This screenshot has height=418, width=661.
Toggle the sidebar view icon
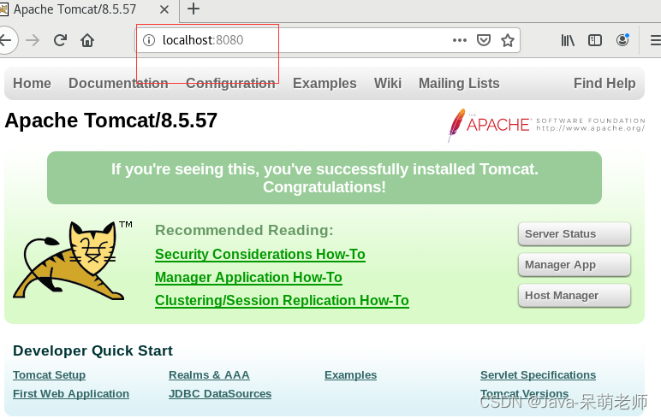595,40
